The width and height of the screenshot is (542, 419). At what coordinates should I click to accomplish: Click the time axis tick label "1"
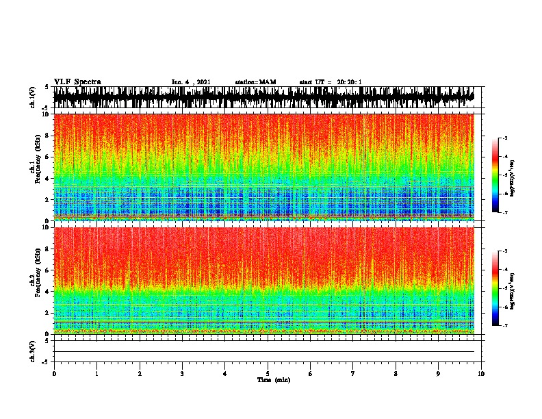tap(96, 374)
